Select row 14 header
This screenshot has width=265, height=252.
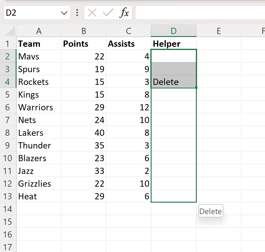8,209
